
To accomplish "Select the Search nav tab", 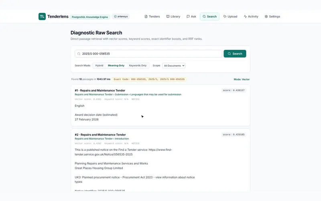I will (x=209, y=16).
